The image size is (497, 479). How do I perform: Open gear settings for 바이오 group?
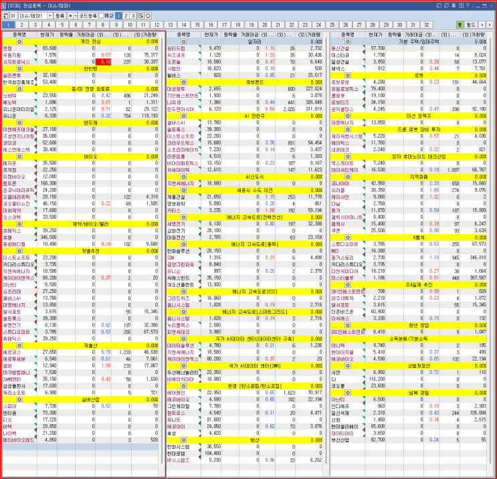[19, 157]
